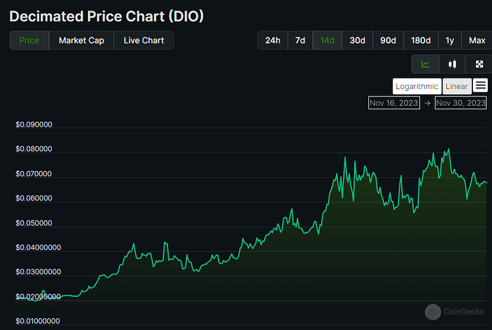
Task: View the Max price history
Action: [x=477, y=41]
